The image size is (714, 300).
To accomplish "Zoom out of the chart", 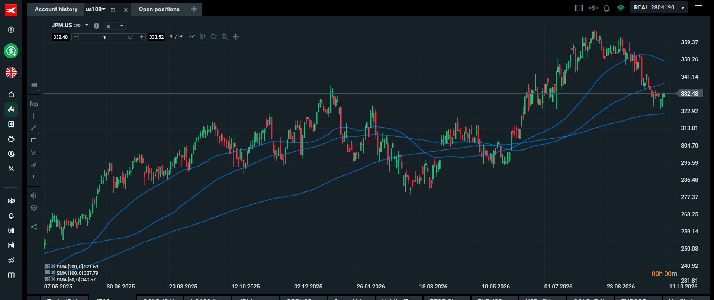I will tap(213, 37).
